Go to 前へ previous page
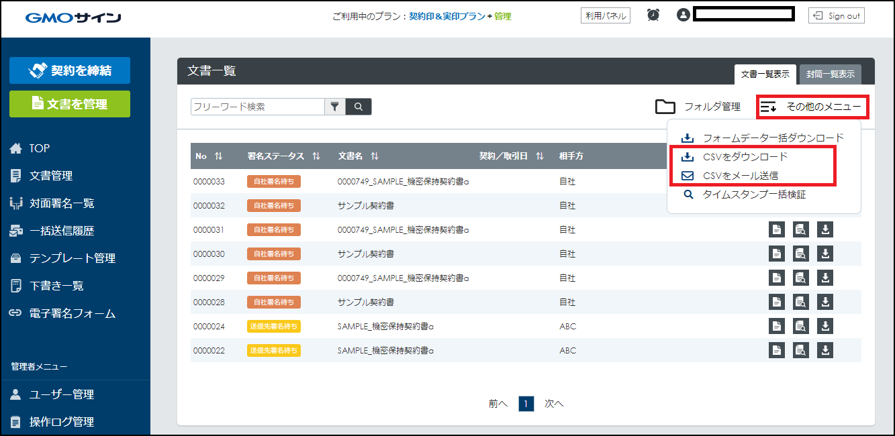895x436 pixels. [x=498, y=404]
